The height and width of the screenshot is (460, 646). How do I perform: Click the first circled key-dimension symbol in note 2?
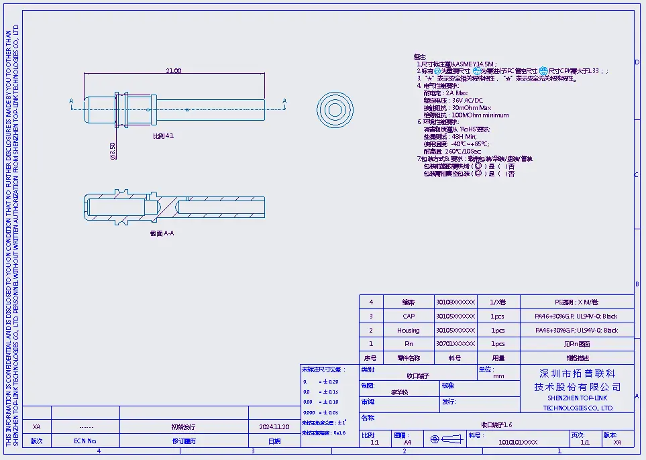pyautogui.click(x=437, y=70)
